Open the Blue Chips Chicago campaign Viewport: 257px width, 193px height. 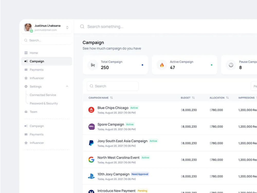click(x=113, y=108)
